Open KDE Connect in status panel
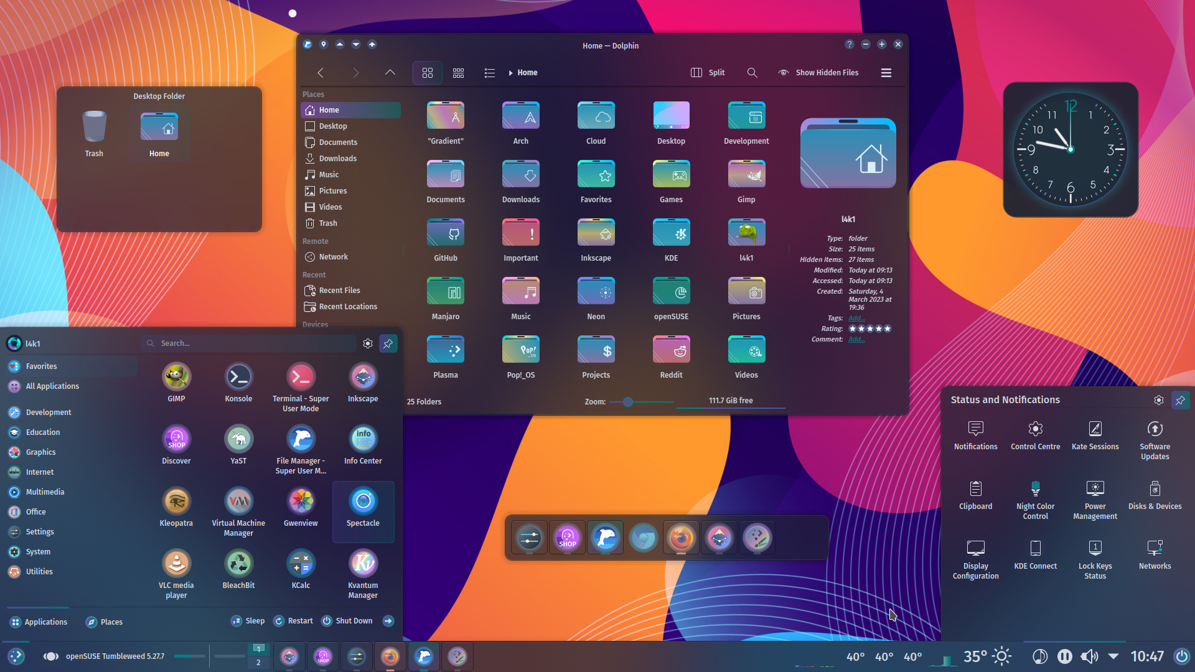 [1035, 555]
